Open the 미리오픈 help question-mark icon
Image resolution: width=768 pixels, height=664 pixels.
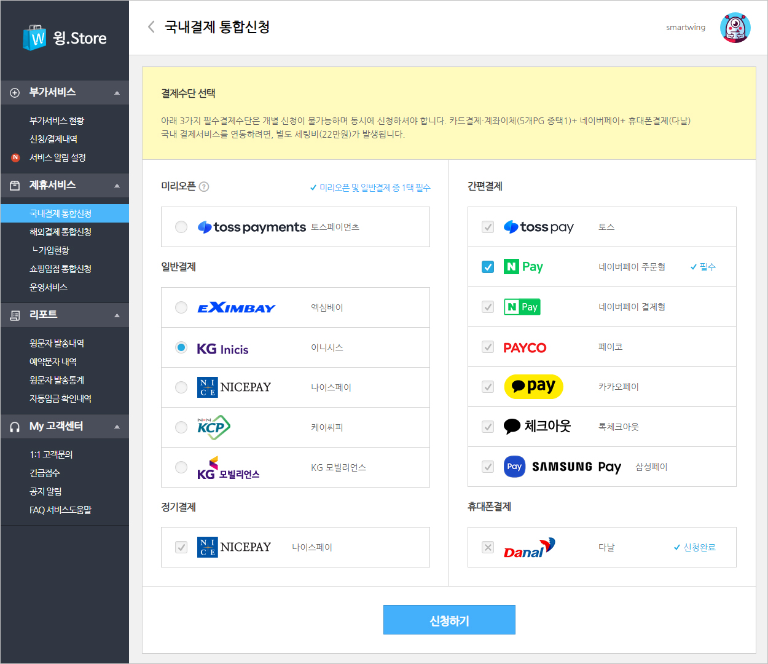(x=204, y=187)
